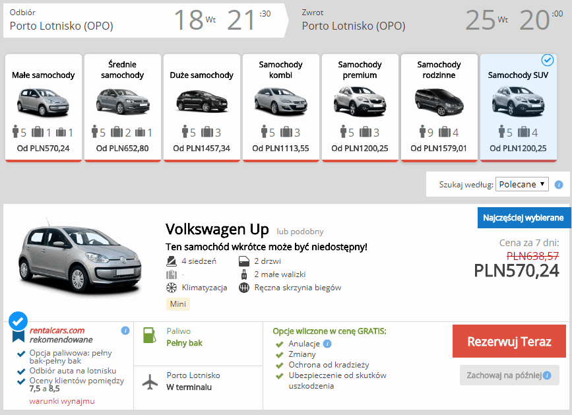Open the return time 20:00 selector
This screenshot has width=572, height=415.
pyautogui.click(x=534, y=20)
